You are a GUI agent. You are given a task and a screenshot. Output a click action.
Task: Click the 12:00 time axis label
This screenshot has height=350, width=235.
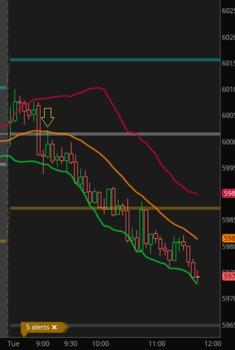click(x=213, y=343)
